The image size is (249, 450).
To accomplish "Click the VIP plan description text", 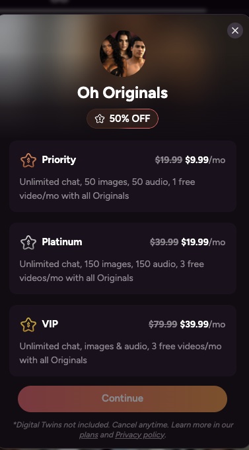I will point(120,353).
